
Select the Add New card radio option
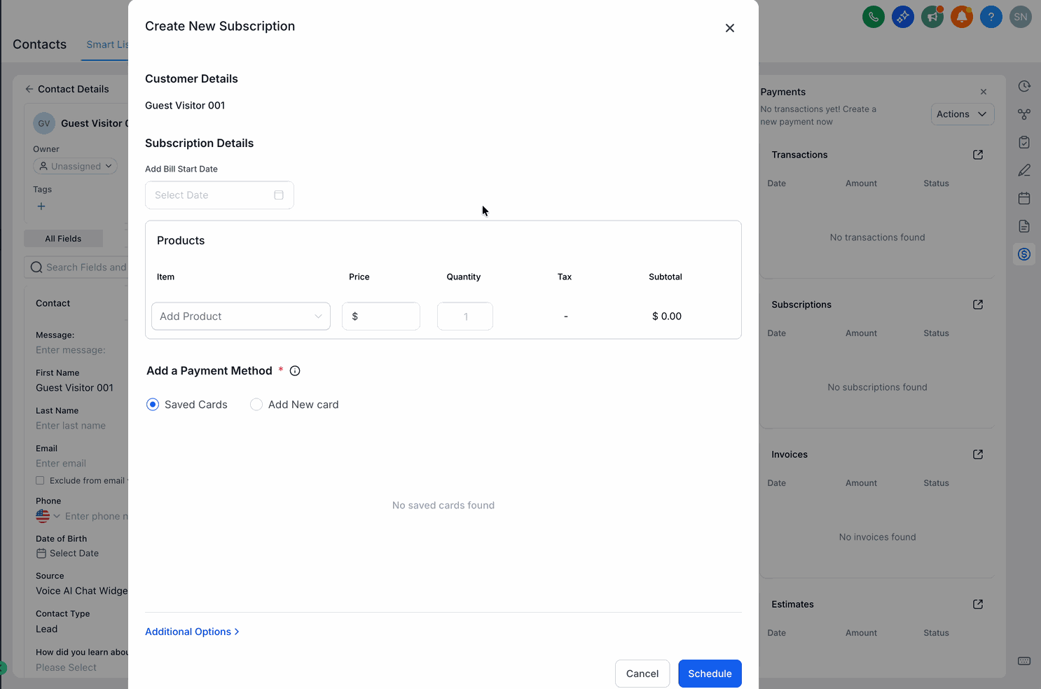(x=256, y=405)
